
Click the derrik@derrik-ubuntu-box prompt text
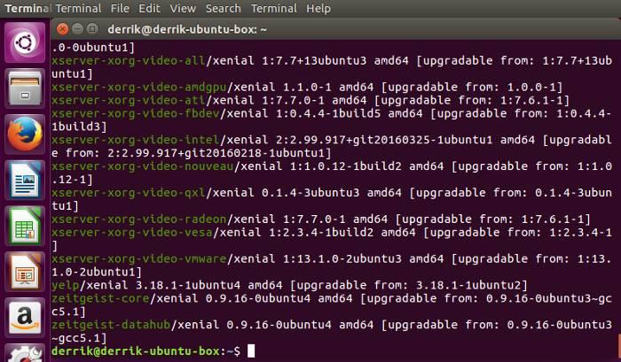pyautogui.click(x=136, y=350)
